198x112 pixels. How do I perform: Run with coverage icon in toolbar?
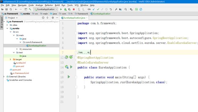click(x=69, y=9)
